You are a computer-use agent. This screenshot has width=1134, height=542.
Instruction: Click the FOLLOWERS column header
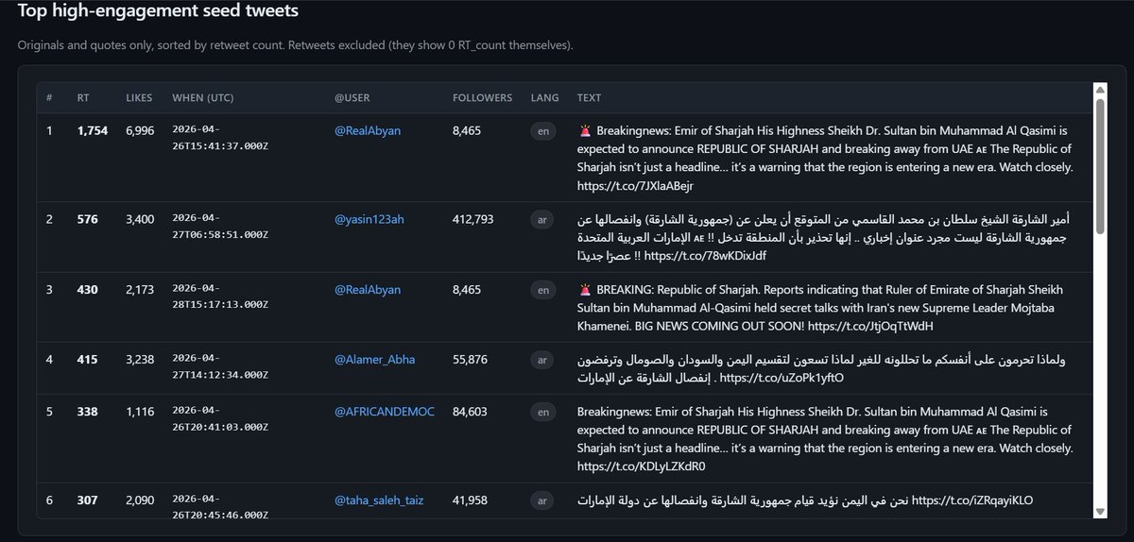(482, 97)
